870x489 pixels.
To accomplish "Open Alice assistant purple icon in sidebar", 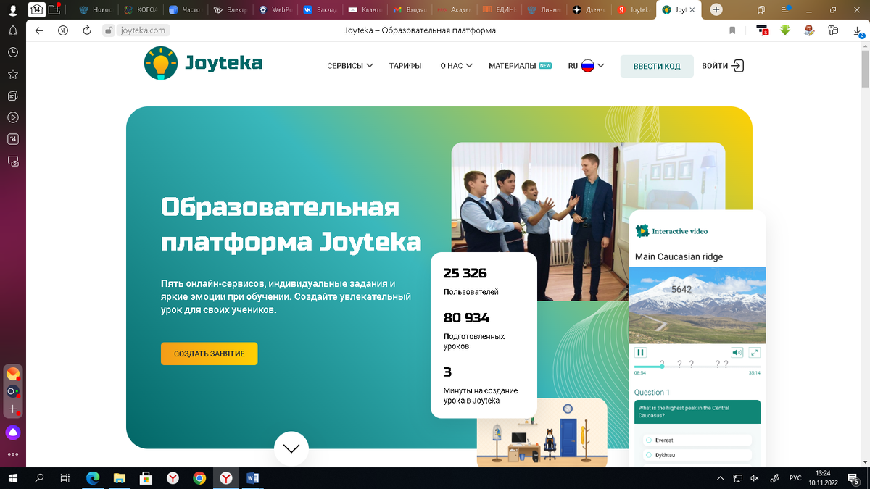I will coord(13,432).
